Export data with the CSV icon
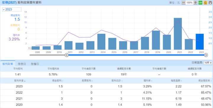Image resolution: width=213 pixels, height=108 pixels. (200, 3)
